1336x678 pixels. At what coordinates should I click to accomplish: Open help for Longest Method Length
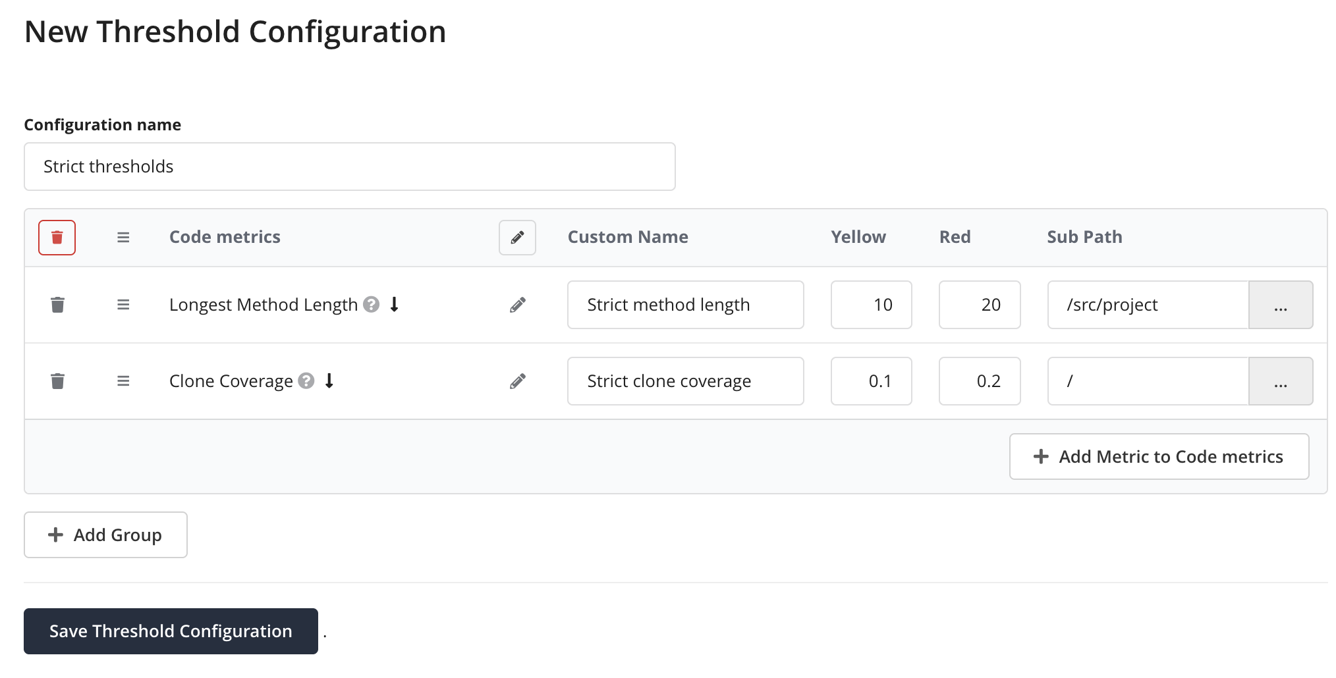click(x=372, y=304)
